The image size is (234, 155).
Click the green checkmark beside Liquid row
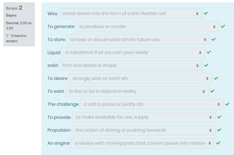point(209,52)
